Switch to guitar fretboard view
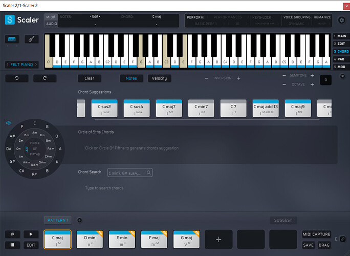This screenshot has height=256, width=350. click(x=32, y=39)
